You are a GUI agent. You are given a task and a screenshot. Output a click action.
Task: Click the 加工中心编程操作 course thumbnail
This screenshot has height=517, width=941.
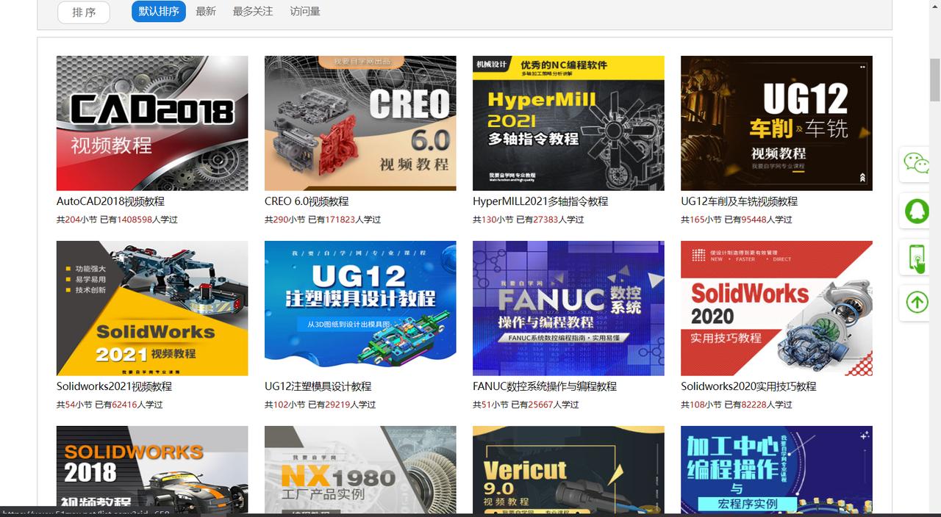pos(776,474)
